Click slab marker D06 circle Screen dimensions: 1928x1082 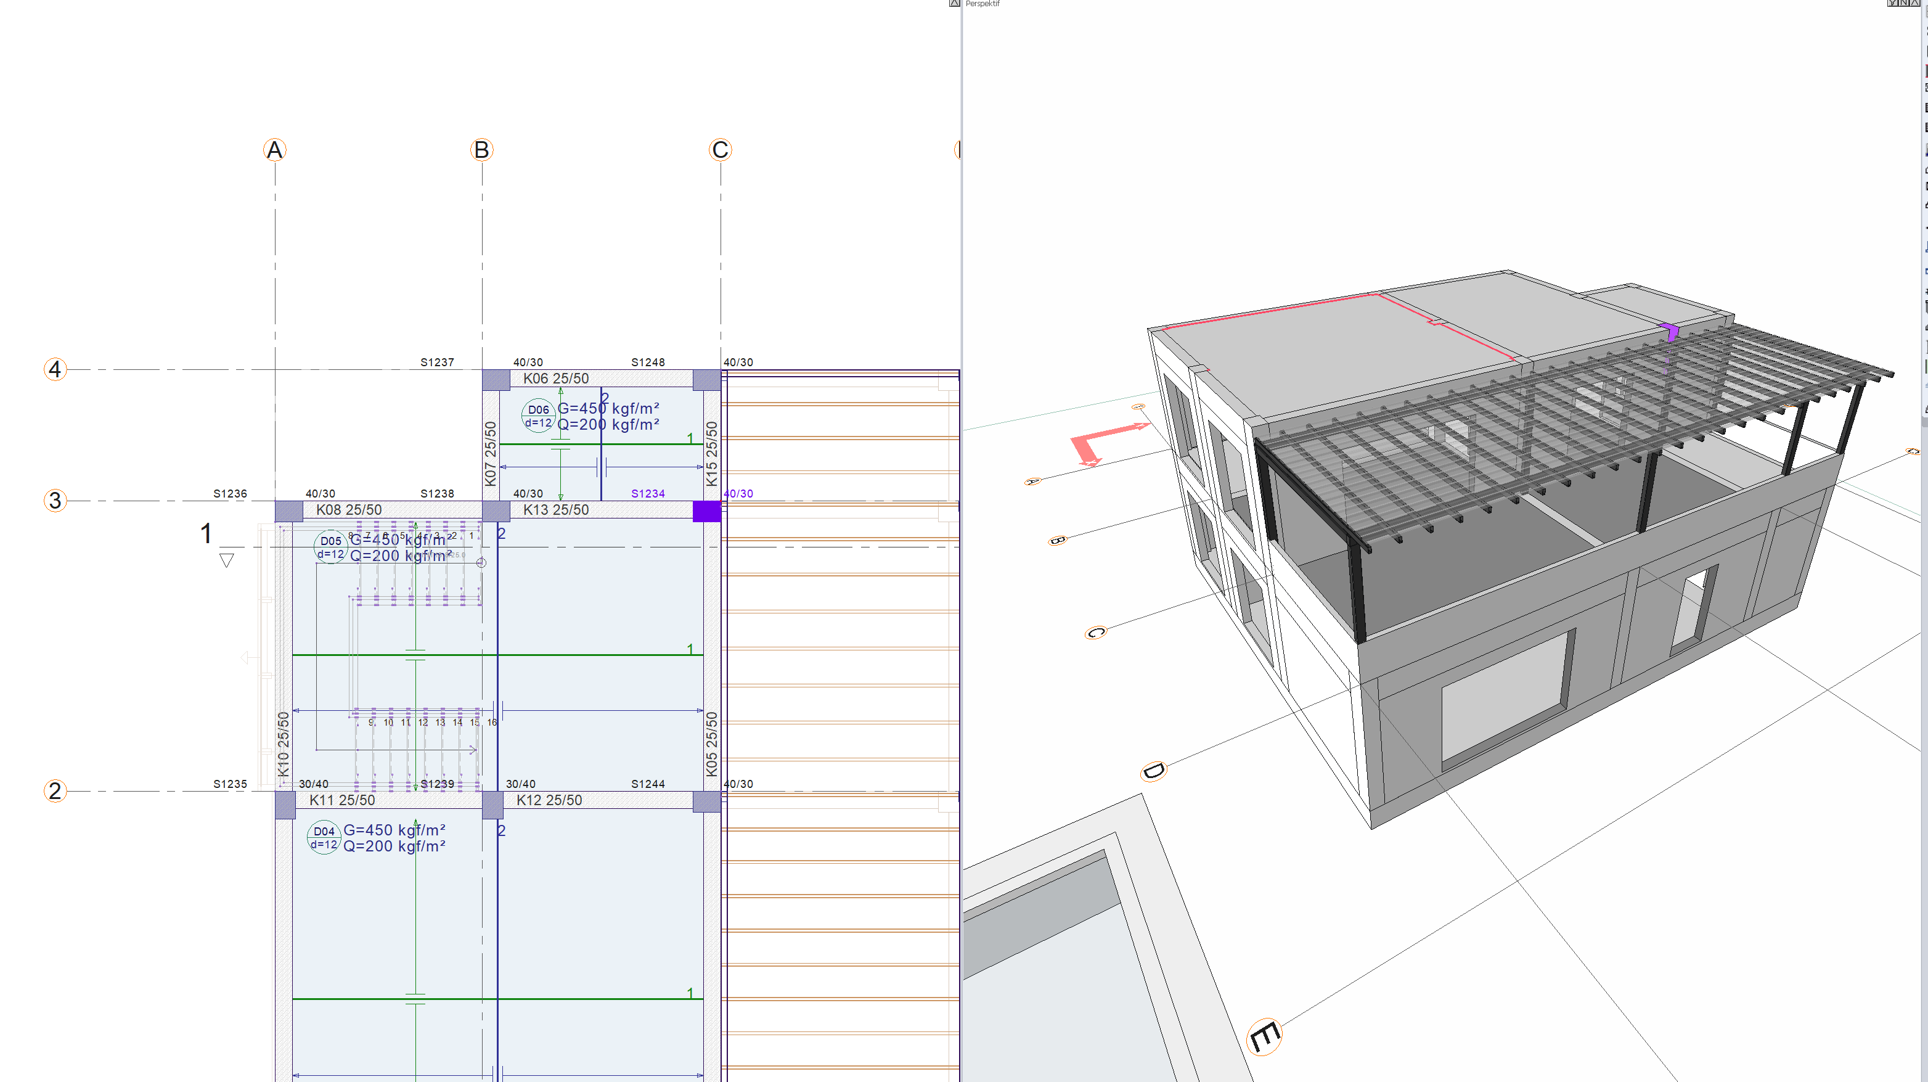coord(538,416)
